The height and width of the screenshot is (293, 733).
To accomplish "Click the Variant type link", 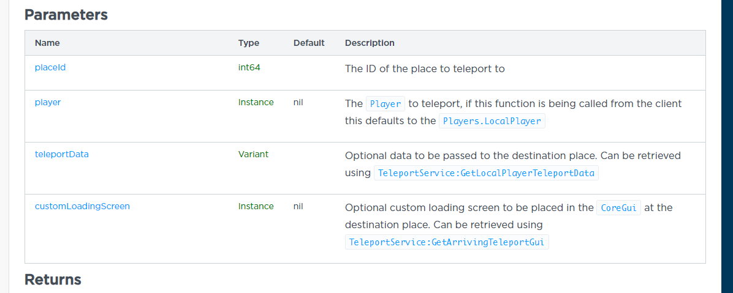I will [x=253, y=154].
